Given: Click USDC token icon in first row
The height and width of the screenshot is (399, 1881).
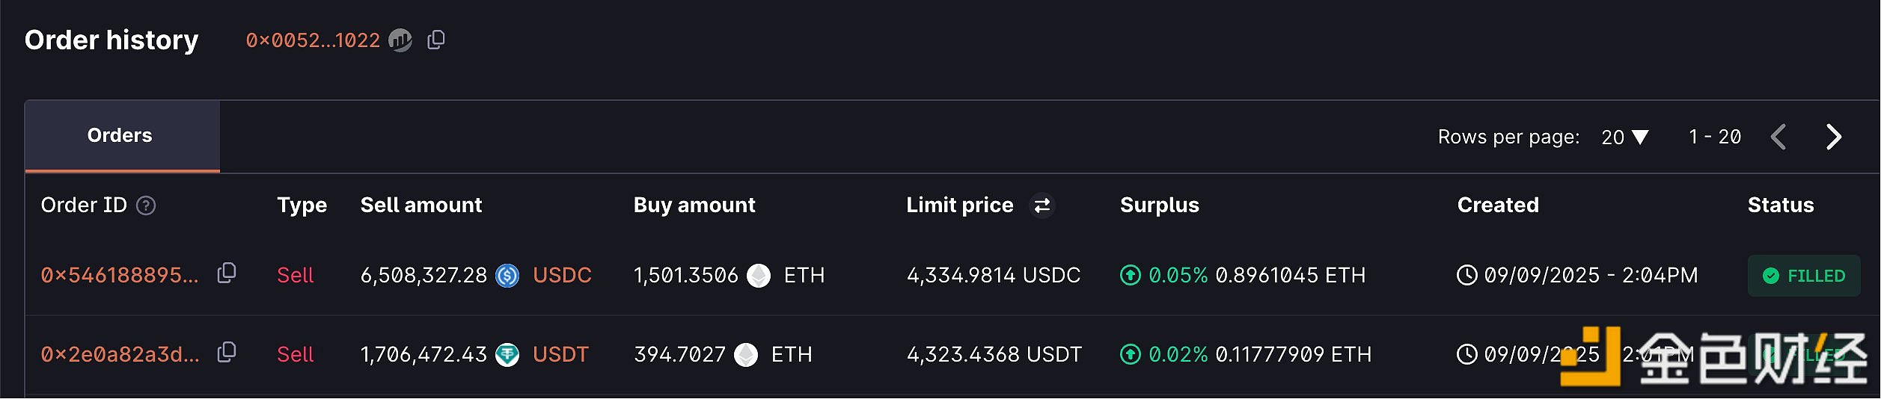Looking at the screenshot, I should (x=507, y=276).
